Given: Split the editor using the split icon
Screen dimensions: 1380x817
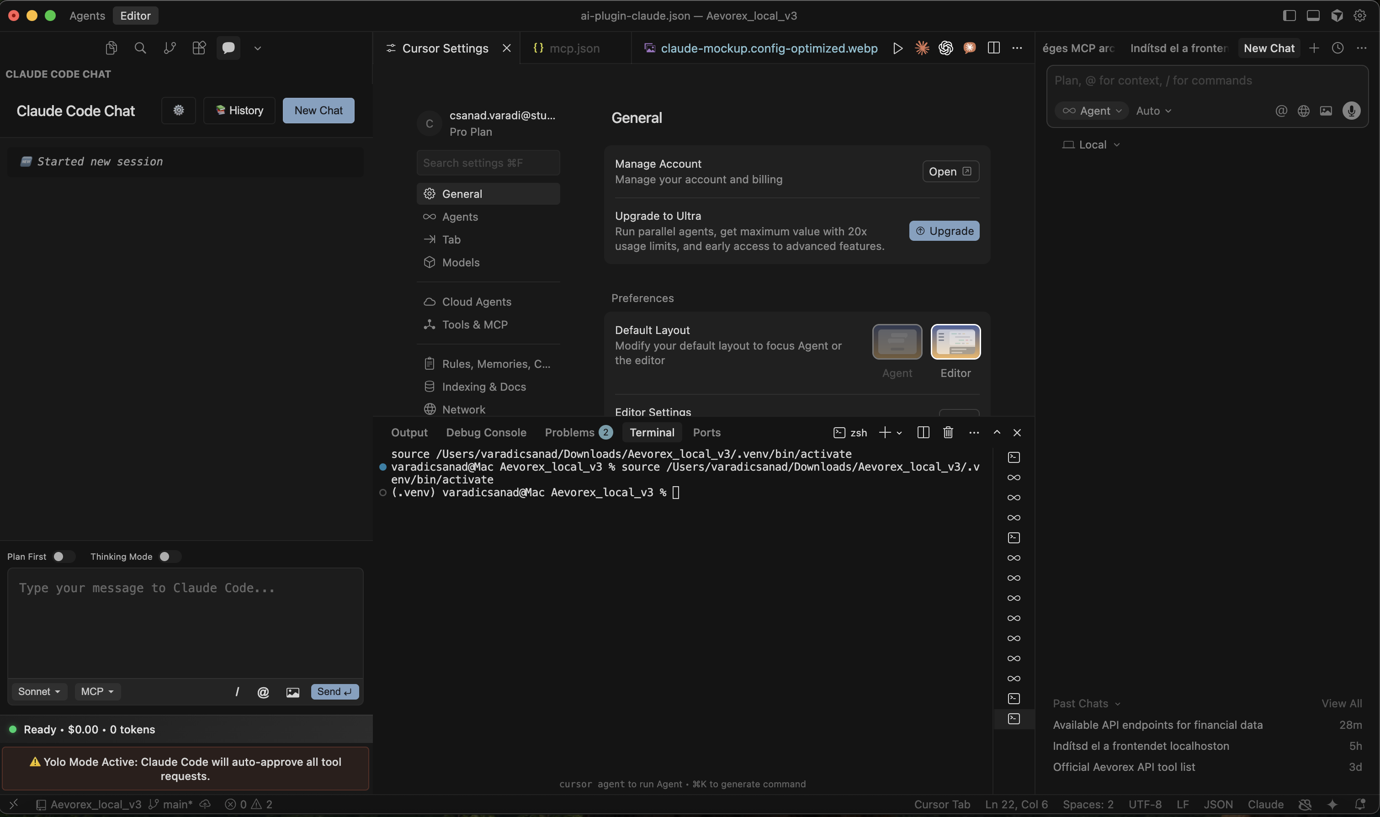Looking at the screenshot, I should tap(993, 48).
